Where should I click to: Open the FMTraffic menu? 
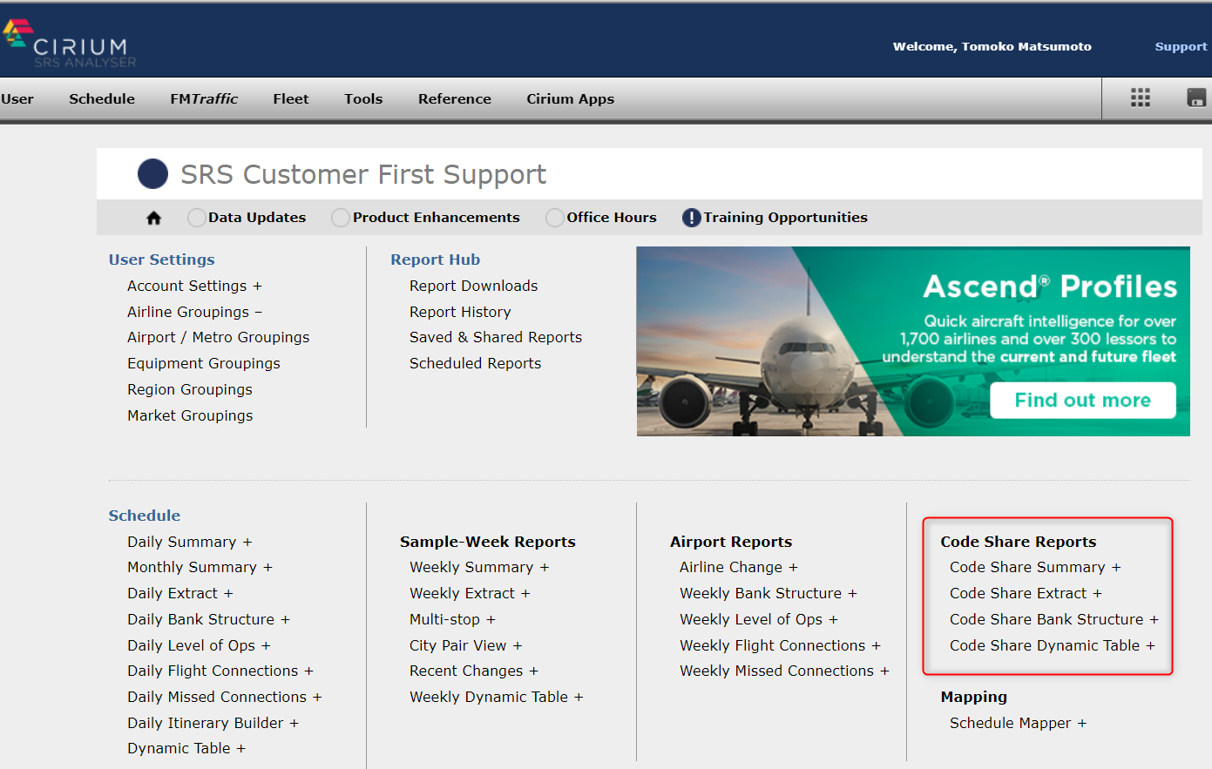pyautogui.click(x=204, y=98)
